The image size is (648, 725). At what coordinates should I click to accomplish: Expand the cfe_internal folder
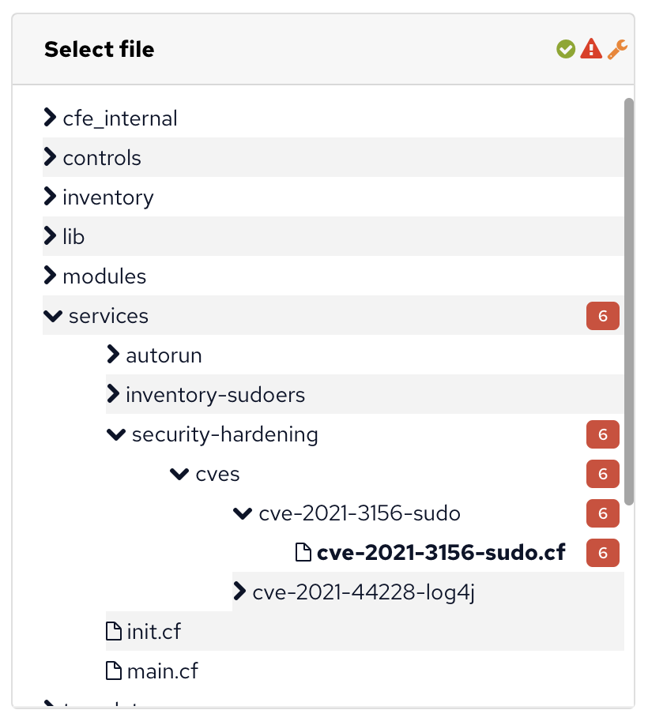click(50, 118)
